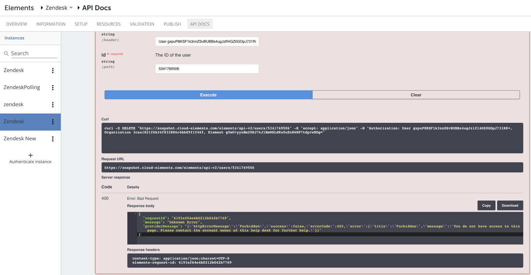Switch to the Publish tab
The height and width of the screenshot is (275, 531).
click(172, 24)
